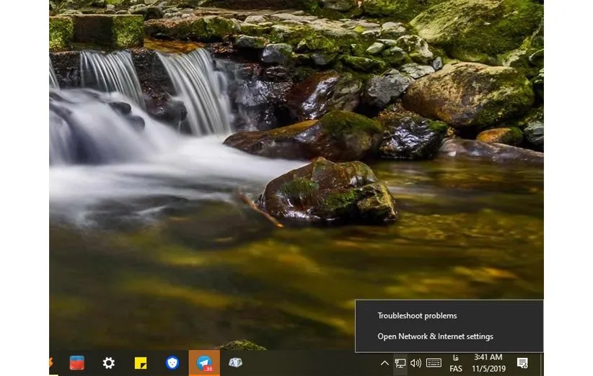Click Show desktop strip at taskbar end
The width and height of the screenshot is (593, 376).
coord(542,363)
